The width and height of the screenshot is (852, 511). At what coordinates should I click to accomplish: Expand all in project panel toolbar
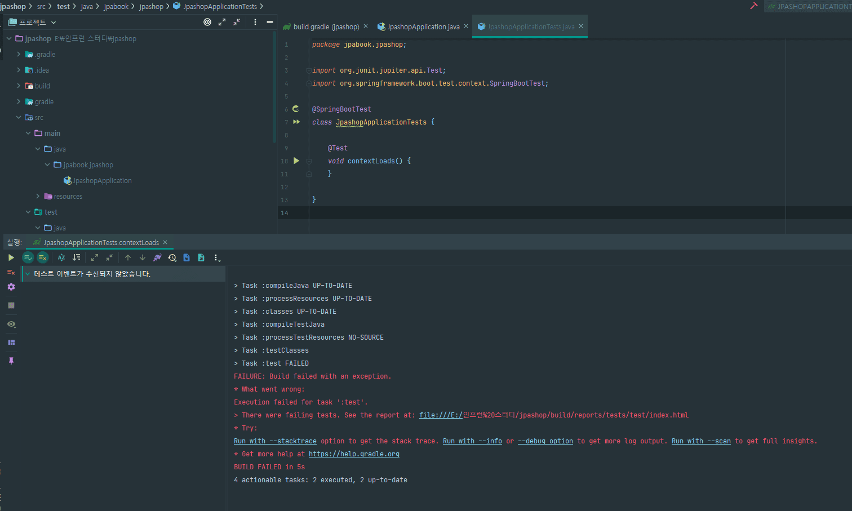222,22
